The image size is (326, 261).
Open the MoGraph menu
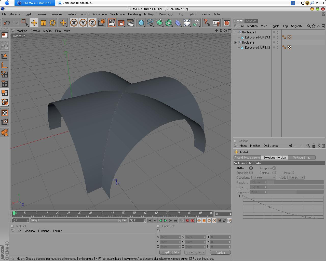tap(150, 14)
